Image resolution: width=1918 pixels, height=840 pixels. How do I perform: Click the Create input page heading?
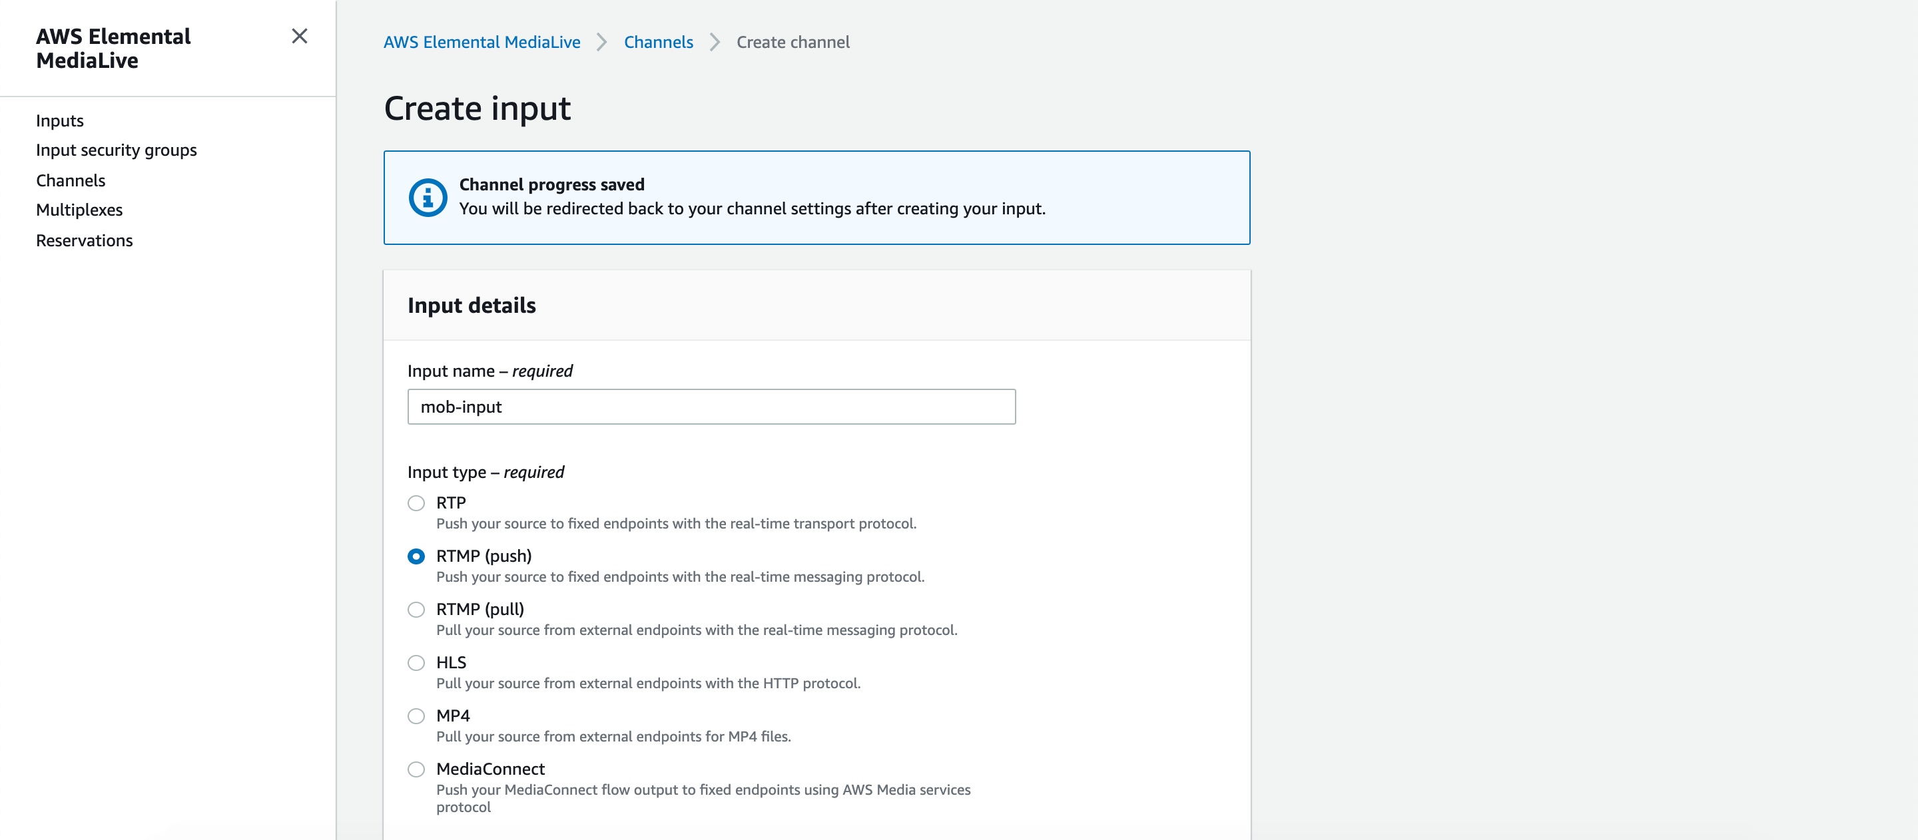pyautogui.click(x=478, y=108)
